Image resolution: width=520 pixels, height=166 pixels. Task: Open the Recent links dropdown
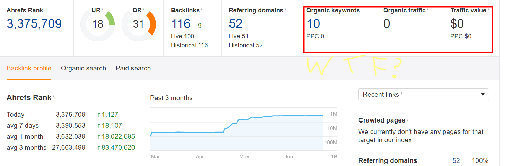tap(424, 95)
